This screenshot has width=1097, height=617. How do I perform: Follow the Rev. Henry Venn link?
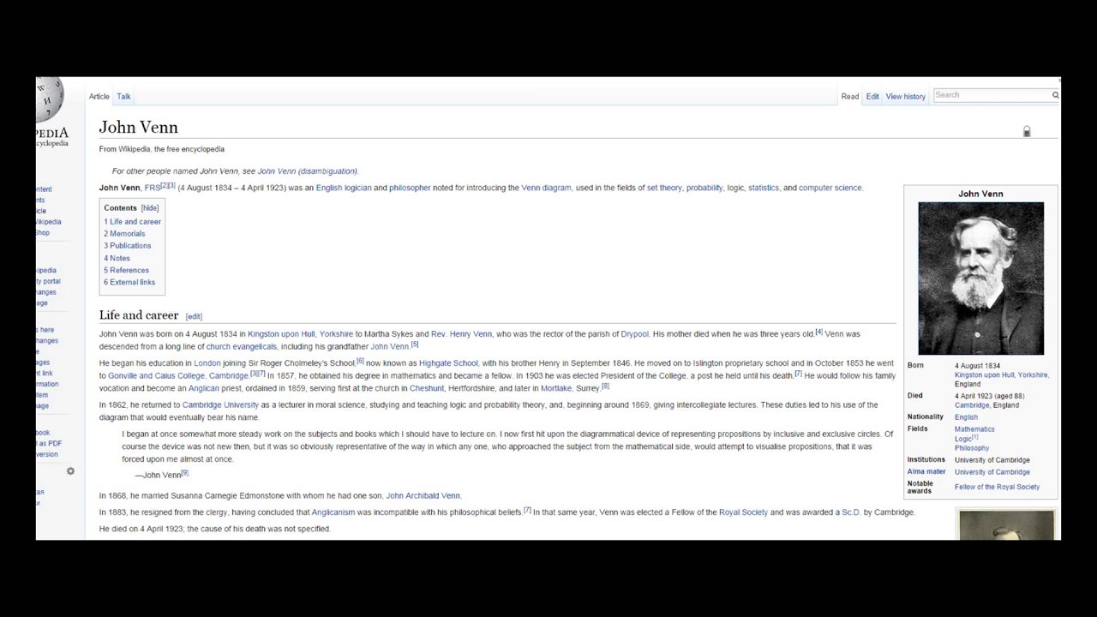point(461,334)
